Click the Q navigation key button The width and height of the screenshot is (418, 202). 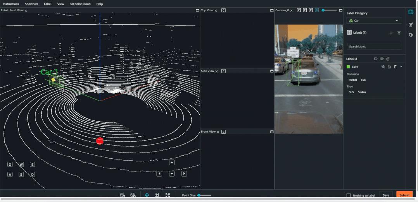pos(10,165)
